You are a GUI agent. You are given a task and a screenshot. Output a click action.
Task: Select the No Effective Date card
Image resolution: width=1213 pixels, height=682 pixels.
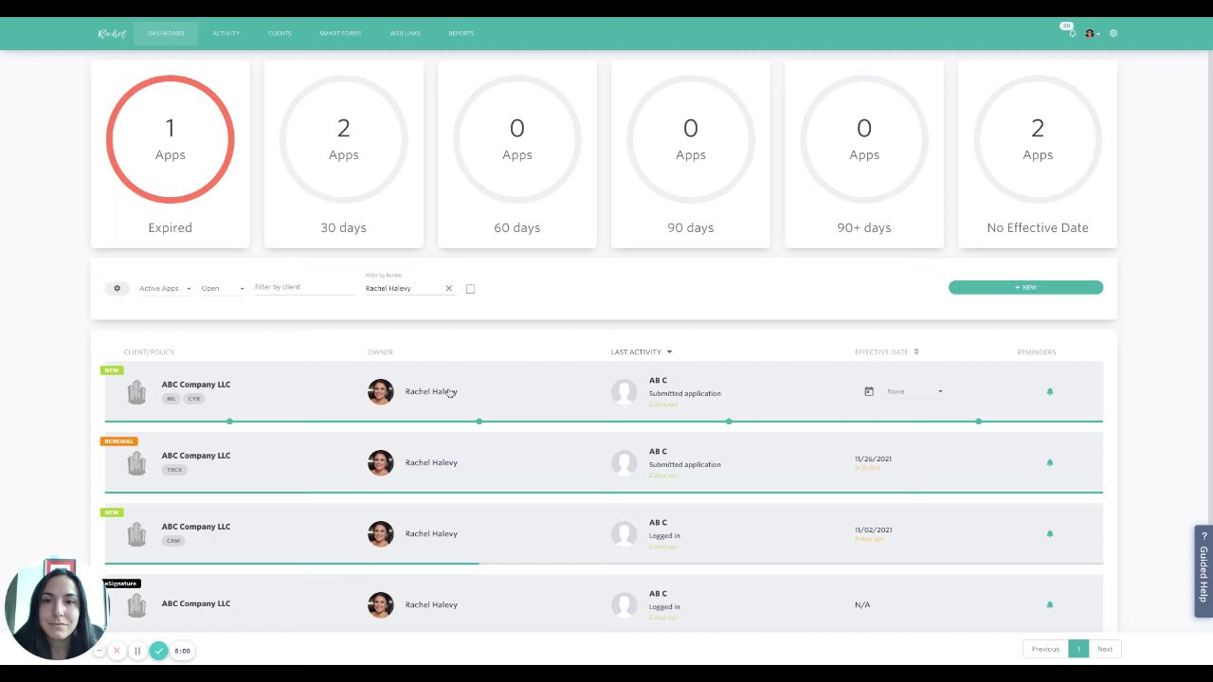point(1038,153)
